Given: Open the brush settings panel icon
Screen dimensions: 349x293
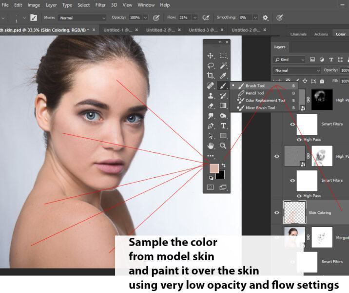Looking at the screenshot, I should (x=34, y=18).
